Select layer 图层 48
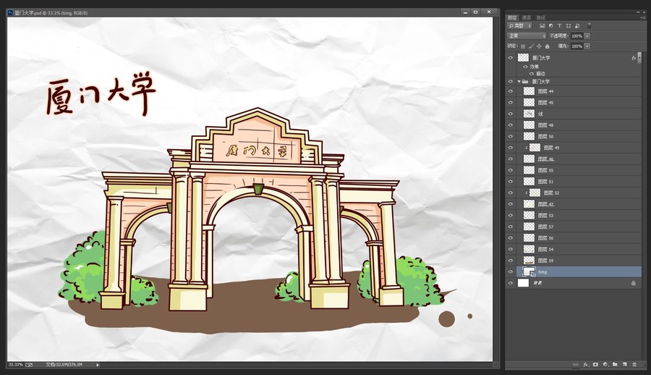The height and width of the screenshot is (375, 651). 579,125
